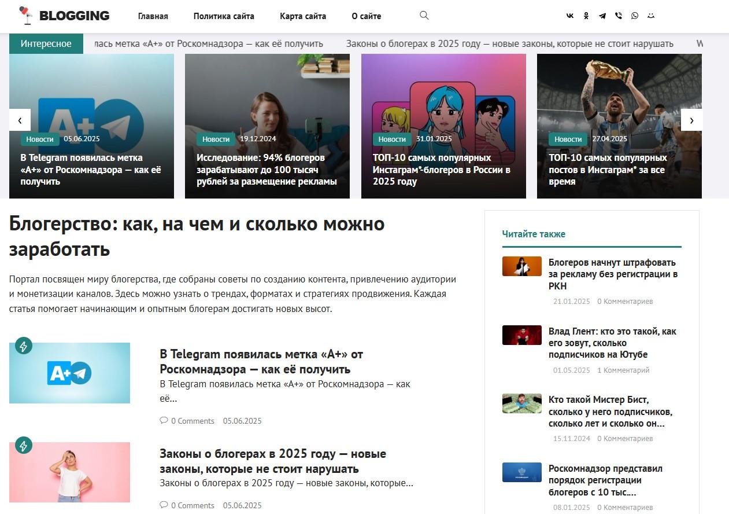Click the date 01.05.2025 in sidebar

point(572,370)
